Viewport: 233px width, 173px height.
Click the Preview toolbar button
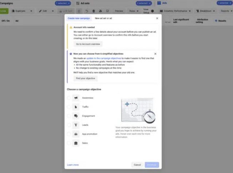[119, 11]
